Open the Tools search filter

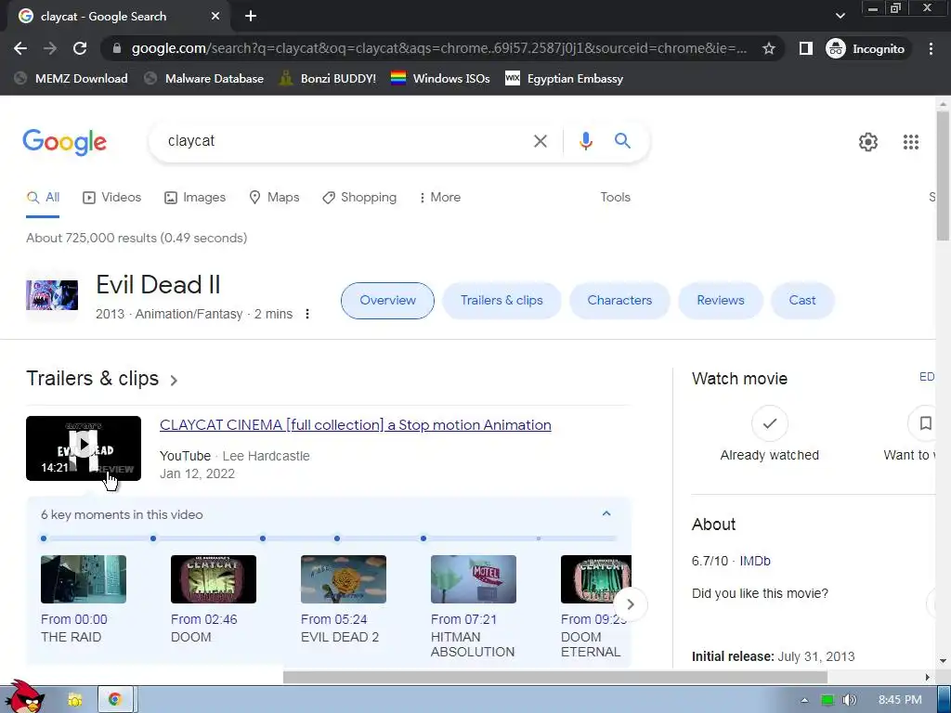(x=615, y=197)
